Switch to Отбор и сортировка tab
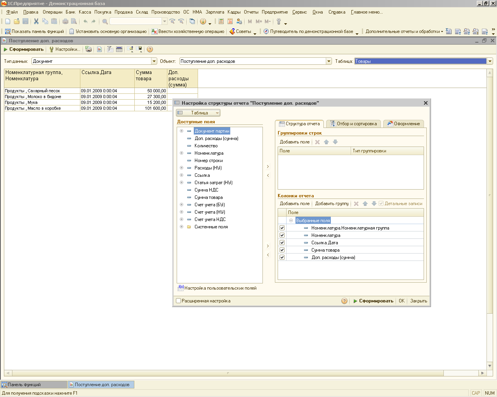Image resolution: width=497 pixels, height=397 pixels. click(353, 124)
